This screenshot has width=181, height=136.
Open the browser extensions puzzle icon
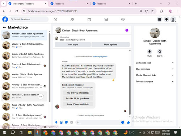point(161,11)
